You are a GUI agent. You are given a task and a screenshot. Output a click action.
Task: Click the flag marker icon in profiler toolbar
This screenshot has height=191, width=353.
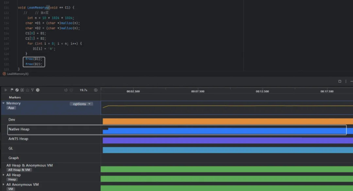(12, 90)
